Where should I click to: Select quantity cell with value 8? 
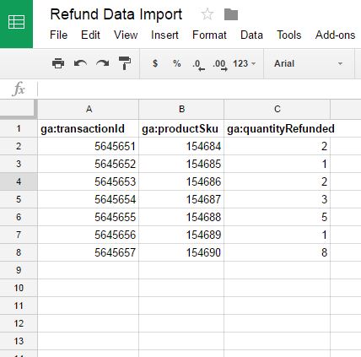pos(277,252)
